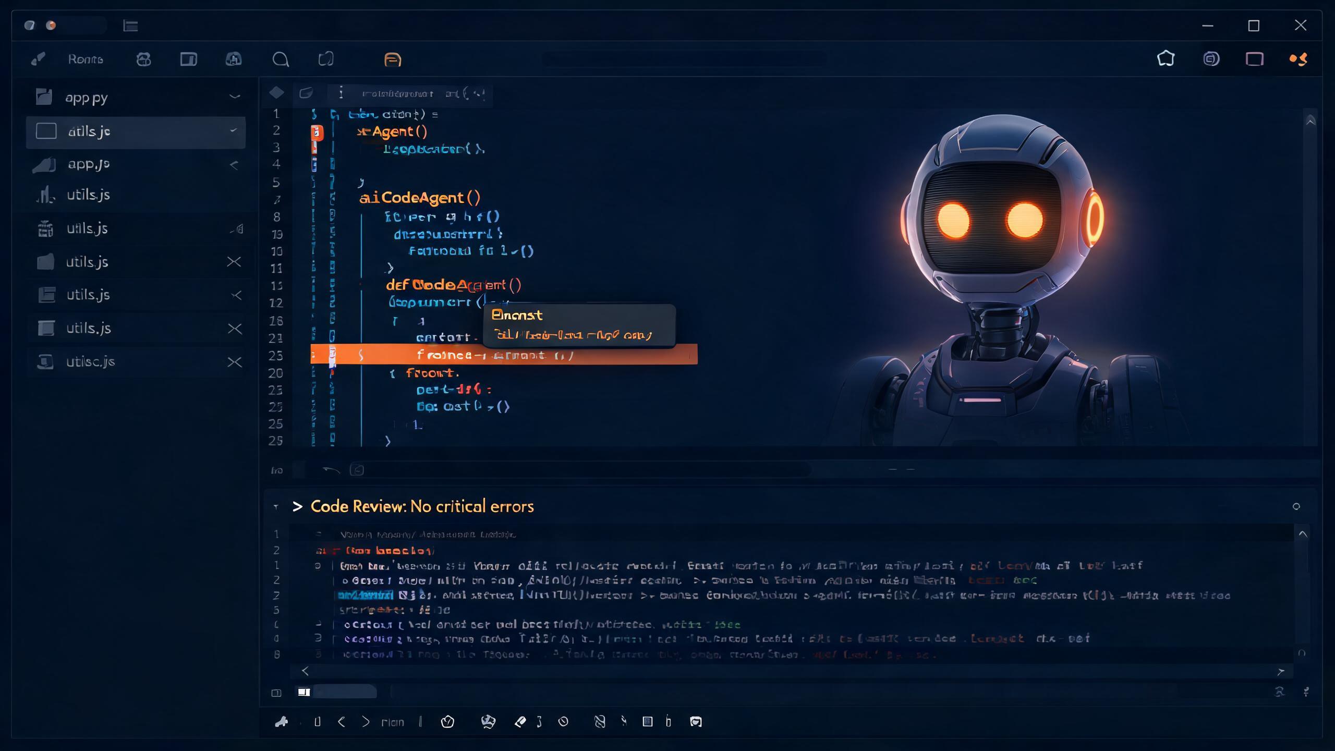Click the eraser icon in bottom toolbar
Viewport: 1335px width, 751px height.
click(x=520, y=722)
